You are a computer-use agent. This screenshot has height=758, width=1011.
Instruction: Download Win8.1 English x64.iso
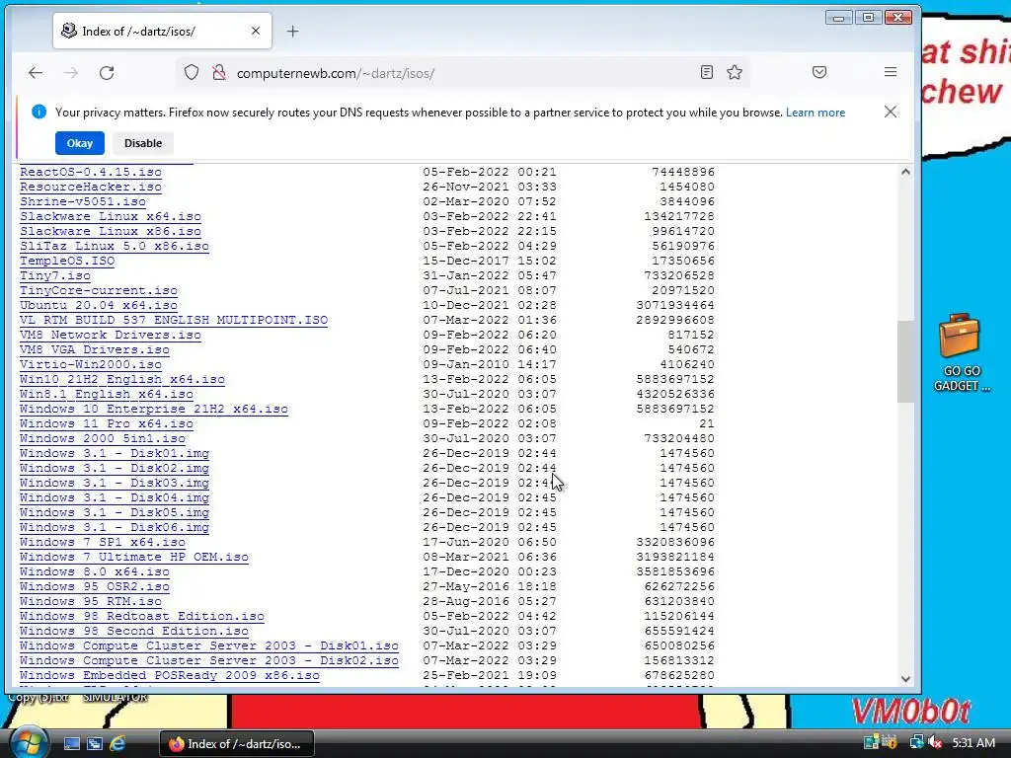pyautogui.click(x=107, y=395)
